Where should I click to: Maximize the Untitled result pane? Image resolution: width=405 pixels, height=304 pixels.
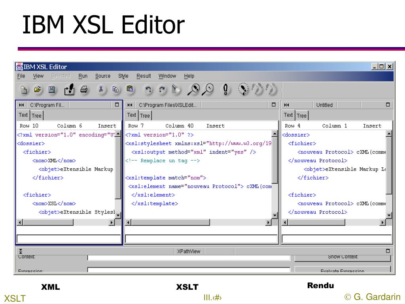coord(388,104)
